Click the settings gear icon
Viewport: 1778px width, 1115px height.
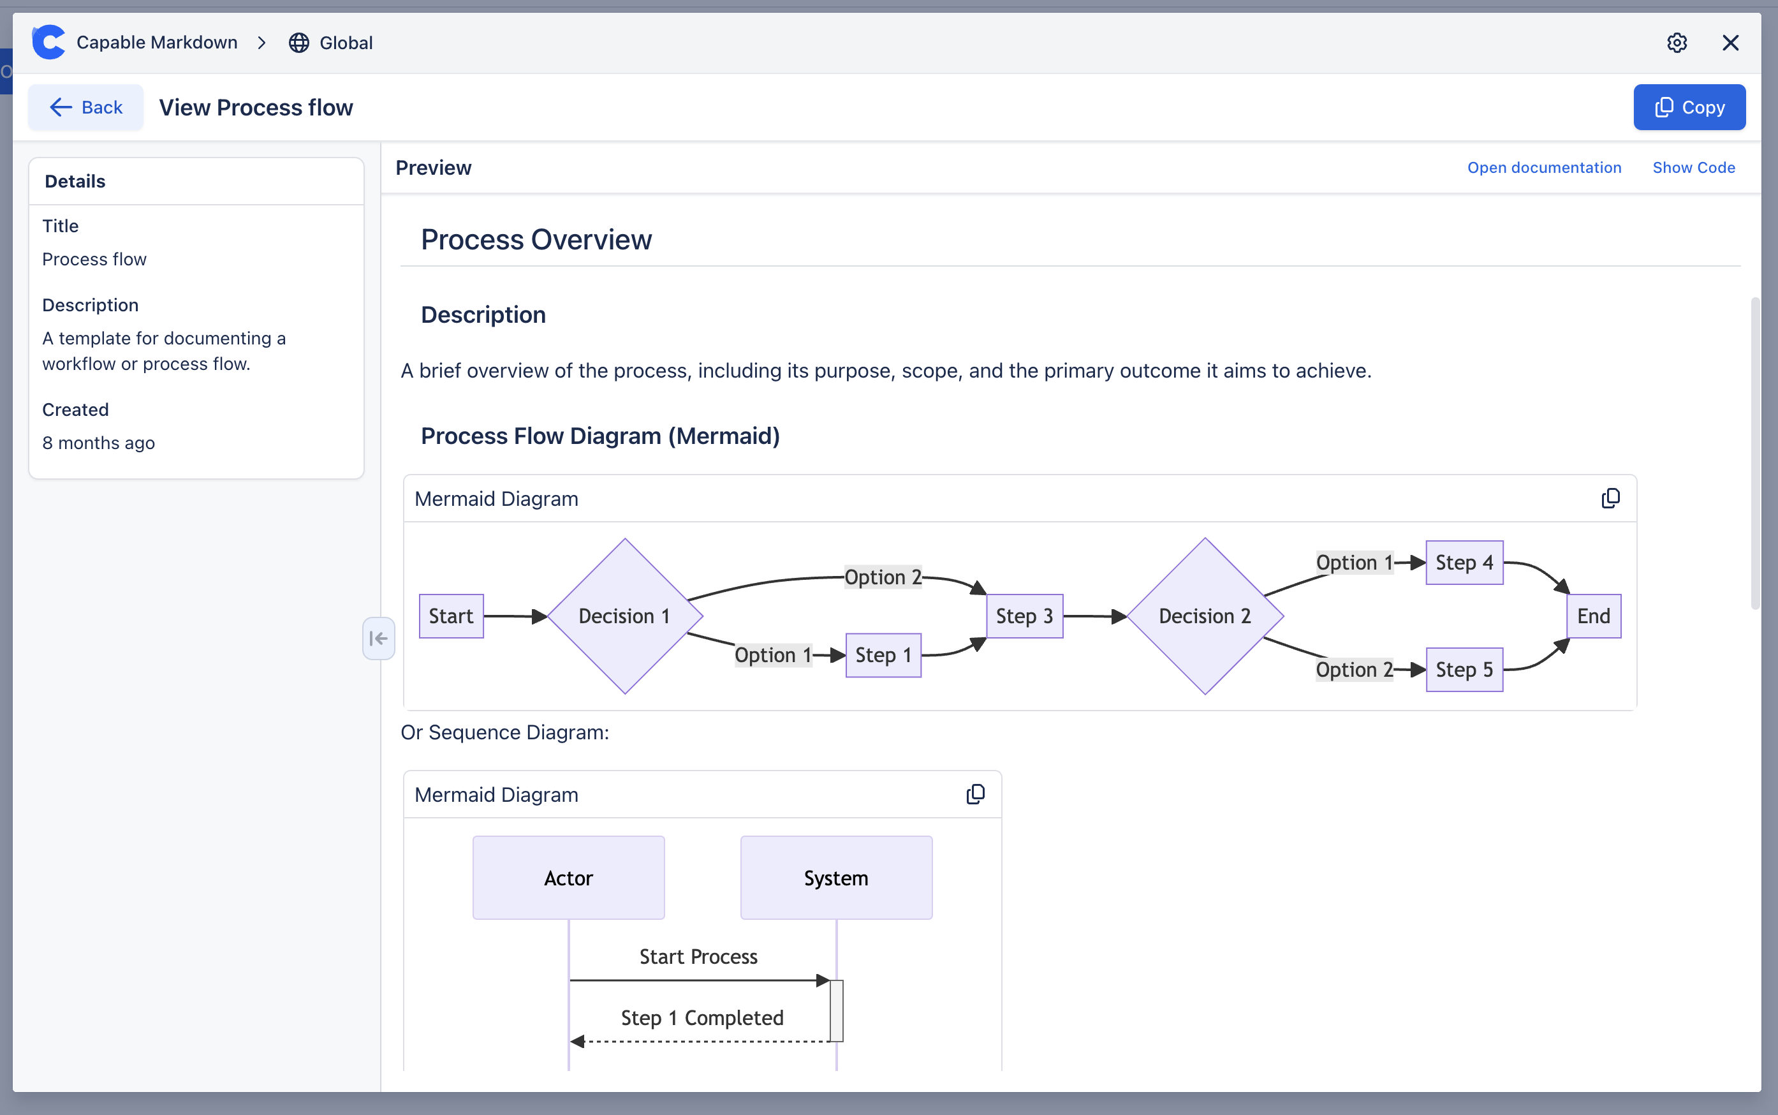coord(1677,41)
